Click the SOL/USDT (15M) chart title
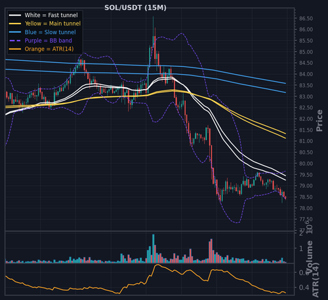The image size is (328, 300). coord(135,8)
